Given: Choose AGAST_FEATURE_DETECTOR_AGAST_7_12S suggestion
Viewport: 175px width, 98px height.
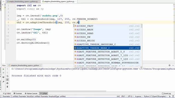Looking at the screenshot, I should pyautogui.click(x=107, y=59).
